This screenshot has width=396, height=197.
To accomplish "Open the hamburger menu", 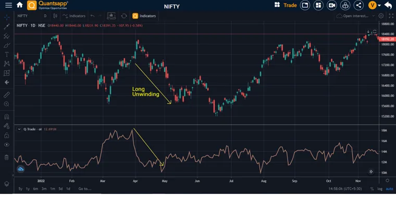I will (x=8, y=5).
